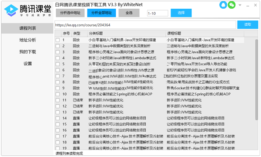The height and width of the screenshot is (157, 261).
Task: Tick the checkbox for row 18
Action: point(57,142)
